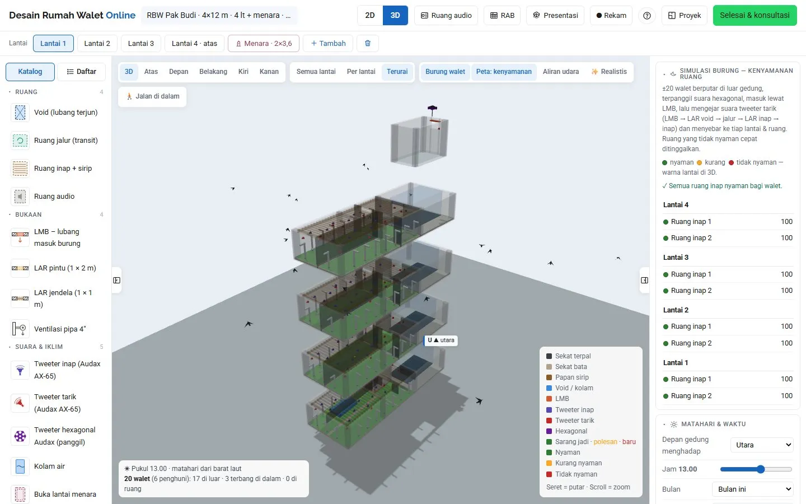The width and height of the screenshot is (806, 504).
Task: Switch to the Lantai 2 tab
Action: [97, 43]
